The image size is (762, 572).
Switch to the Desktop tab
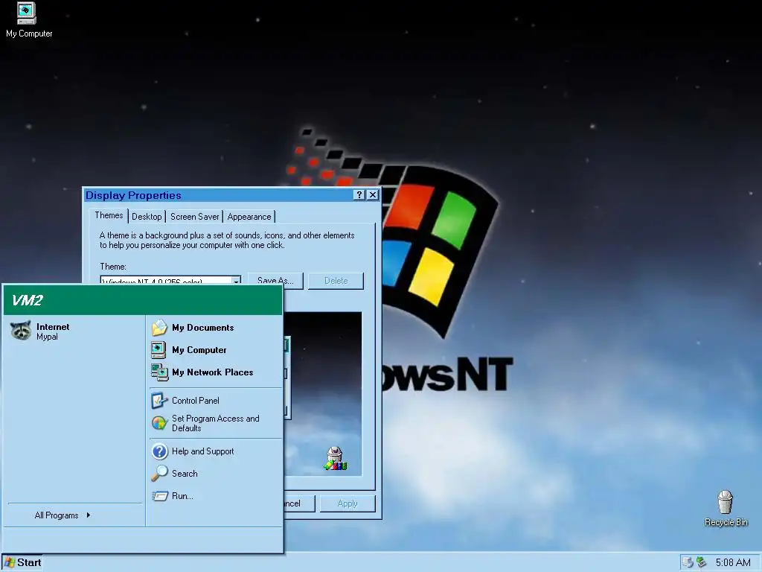tap(147, 217)
